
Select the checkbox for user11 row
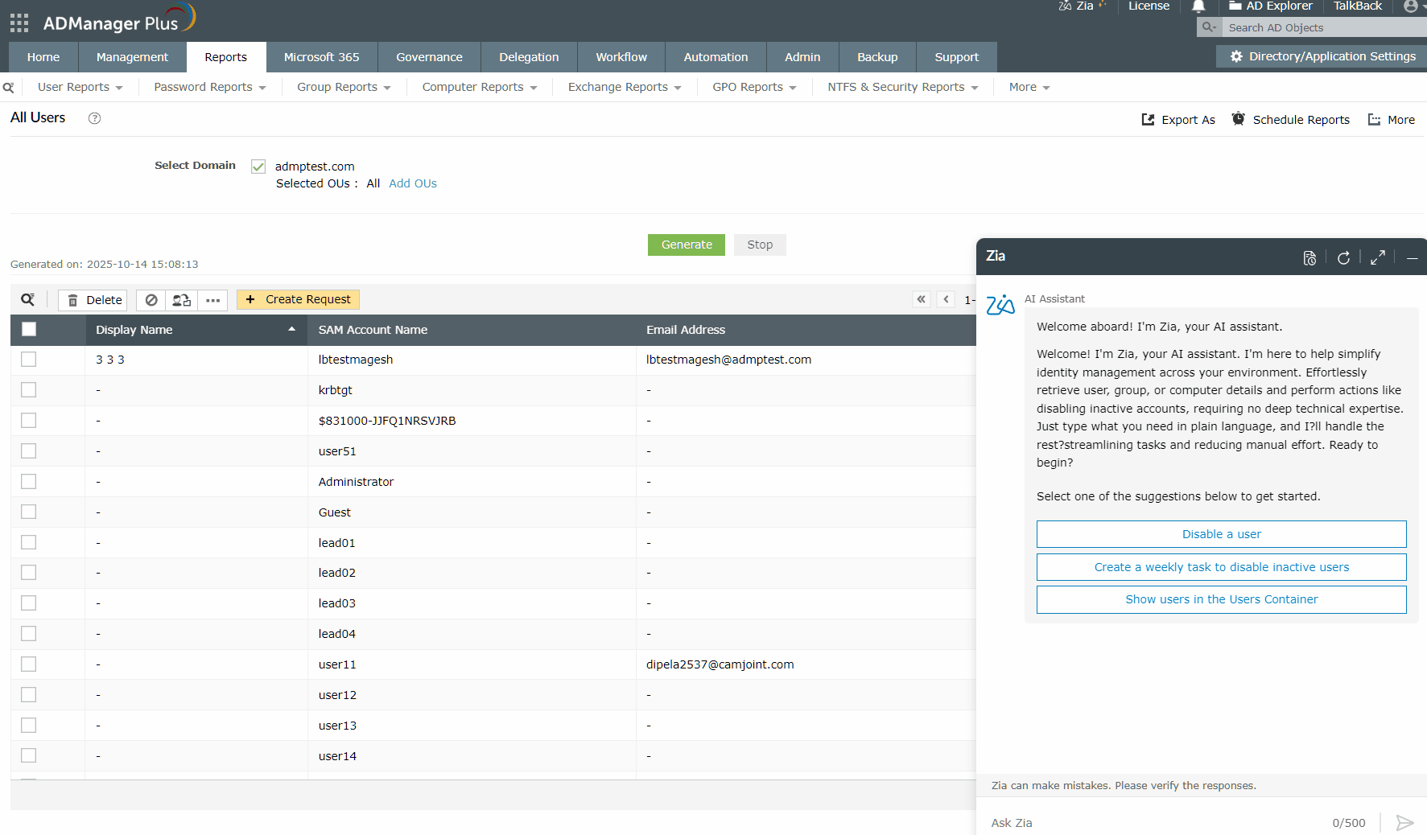pyautogui.click(x=29, y=664)
